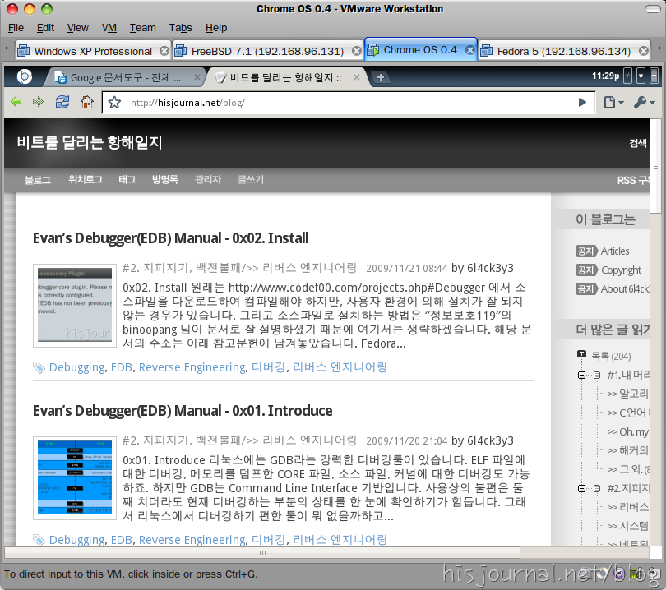Screen dimensions: 666x590
Task: Close the Chrome OS 0.4 VM tab
Action: click(x=469, y=50)
